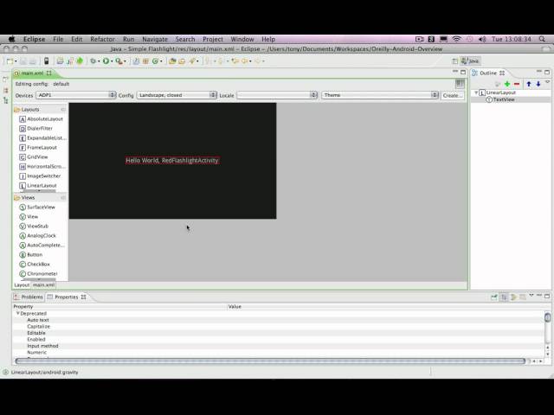Open the Locale dropdown

tap(277, 95)
